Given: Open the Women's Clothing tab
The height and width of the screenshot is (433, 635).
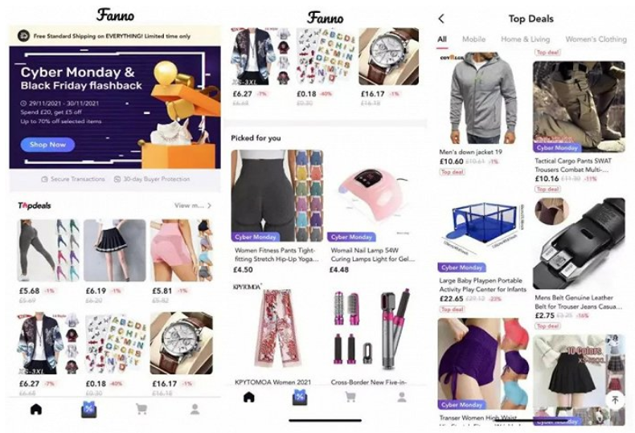Looking at the screenshot, I should coord(596,39).
